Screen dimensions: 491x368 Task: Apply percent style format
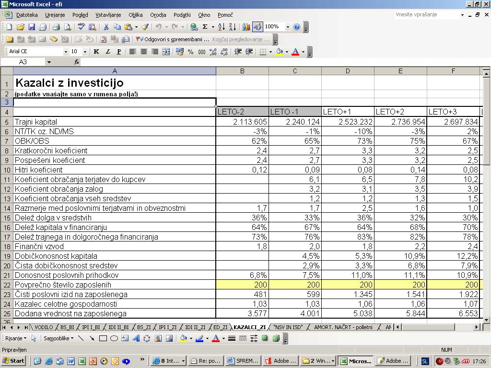190,52
